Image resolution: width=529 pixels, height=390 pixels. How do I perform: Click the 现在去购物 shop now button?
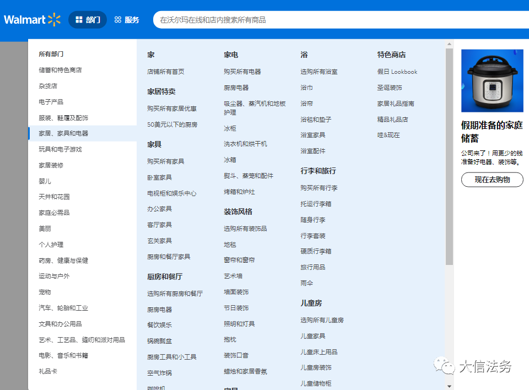coord(492,180)
